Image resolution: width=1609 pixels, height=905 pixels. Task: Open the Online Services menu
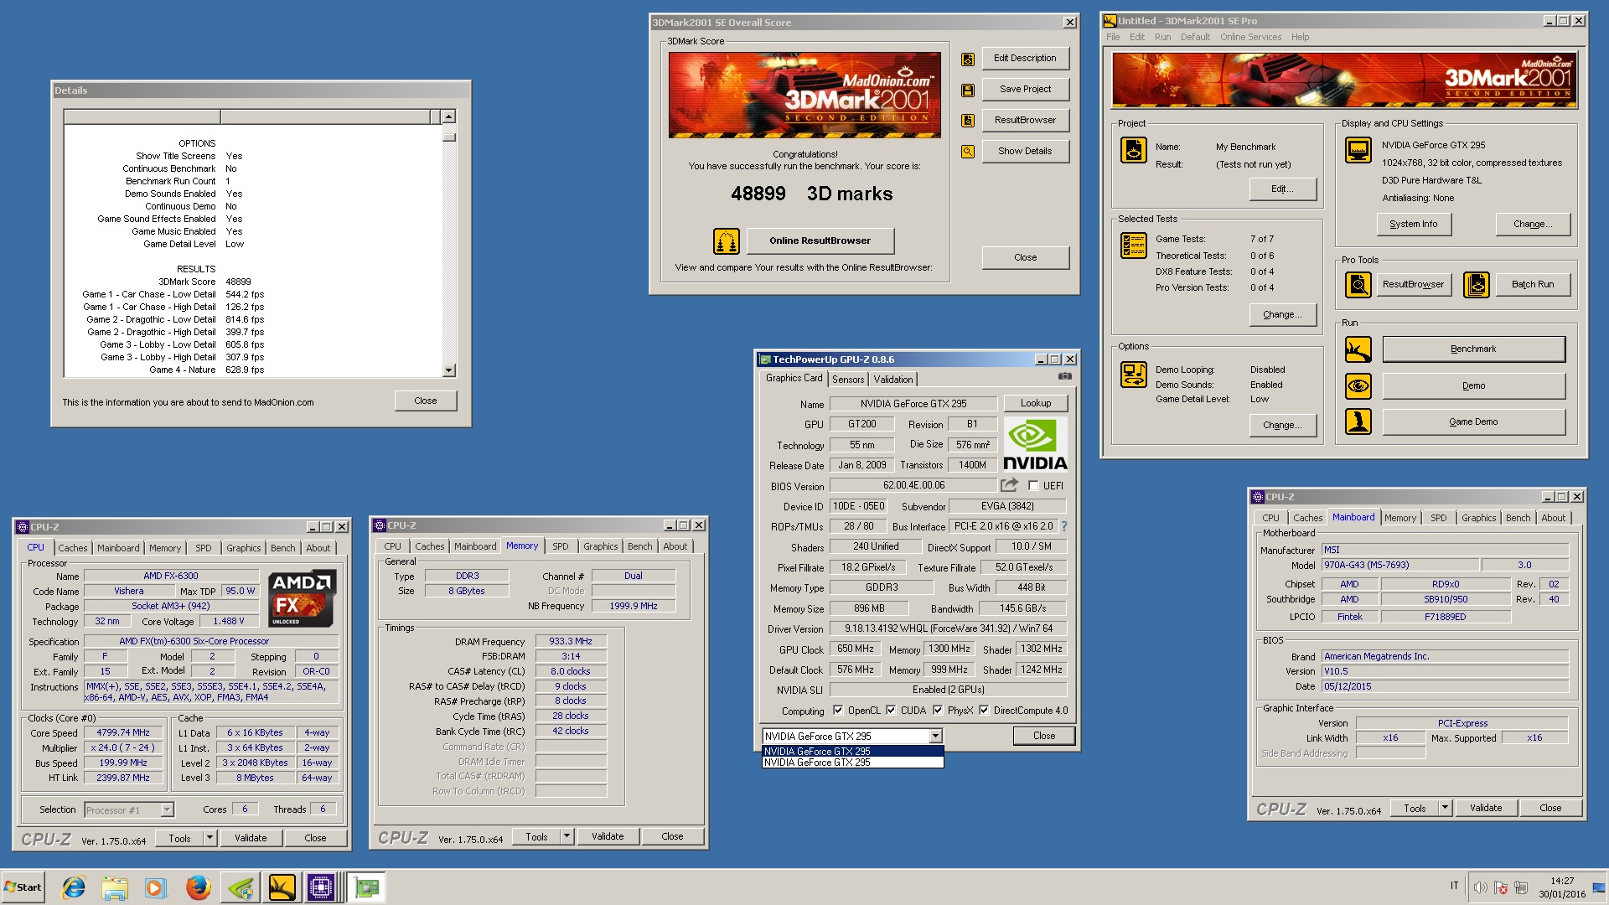point(1250,37)
